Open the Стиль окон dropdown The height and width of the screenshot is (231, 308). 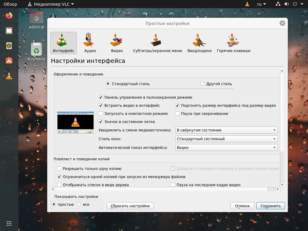226,139
